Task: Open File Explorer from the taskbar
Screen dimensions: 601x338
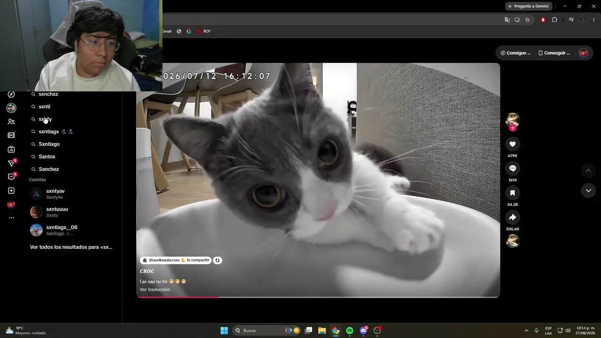Action: [x=322, y=330]
